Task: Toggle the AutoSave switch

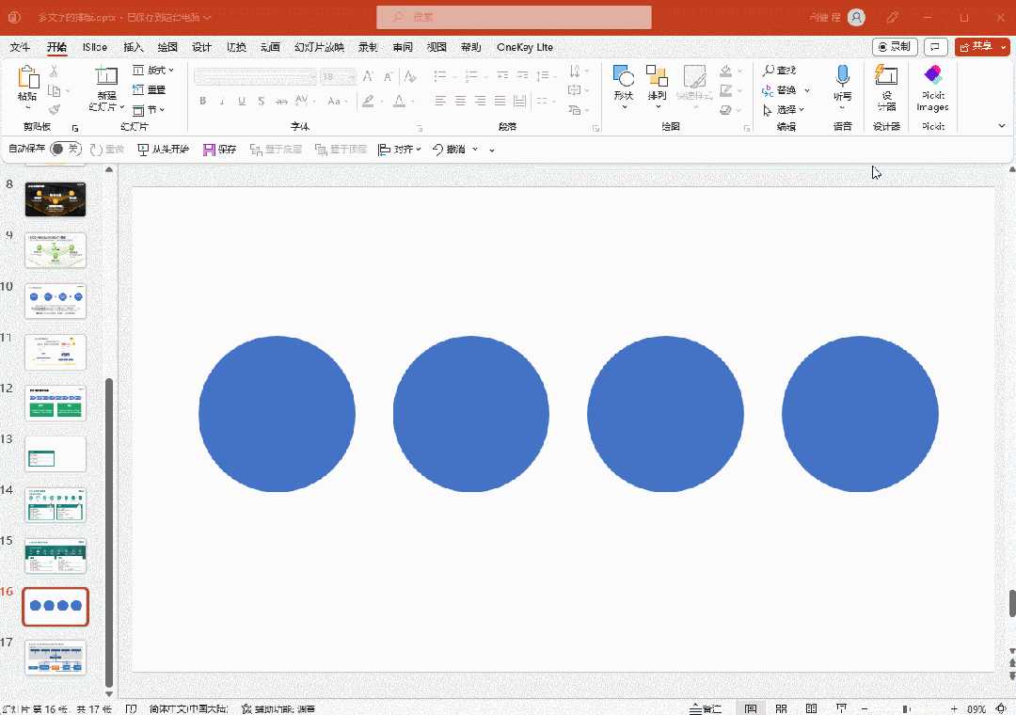Action: pos(65,149)
